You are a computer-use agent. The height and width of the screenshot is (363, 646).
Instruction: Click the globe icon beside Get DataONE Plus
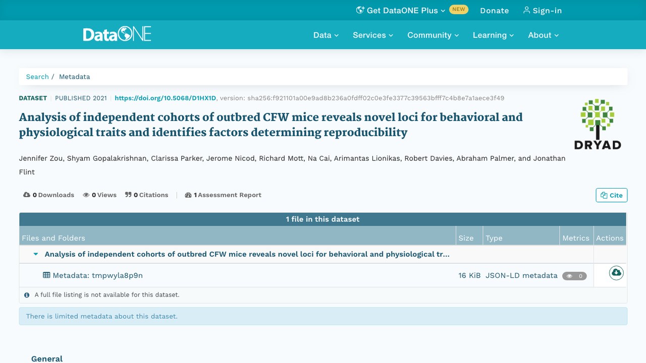(x=360, y=10)
